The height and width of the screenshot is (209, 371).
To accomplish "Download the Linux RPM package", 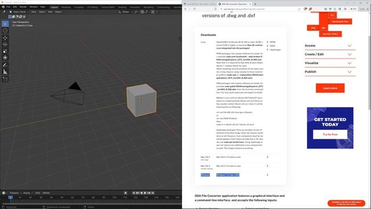I will 271,42.
